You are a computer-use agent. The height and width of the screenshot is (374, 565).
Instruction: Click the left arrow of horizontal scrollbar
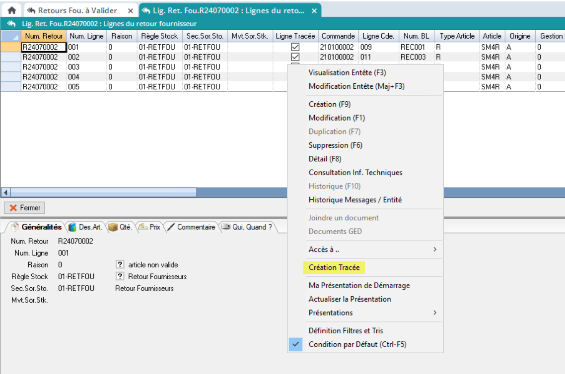point(6,192)
